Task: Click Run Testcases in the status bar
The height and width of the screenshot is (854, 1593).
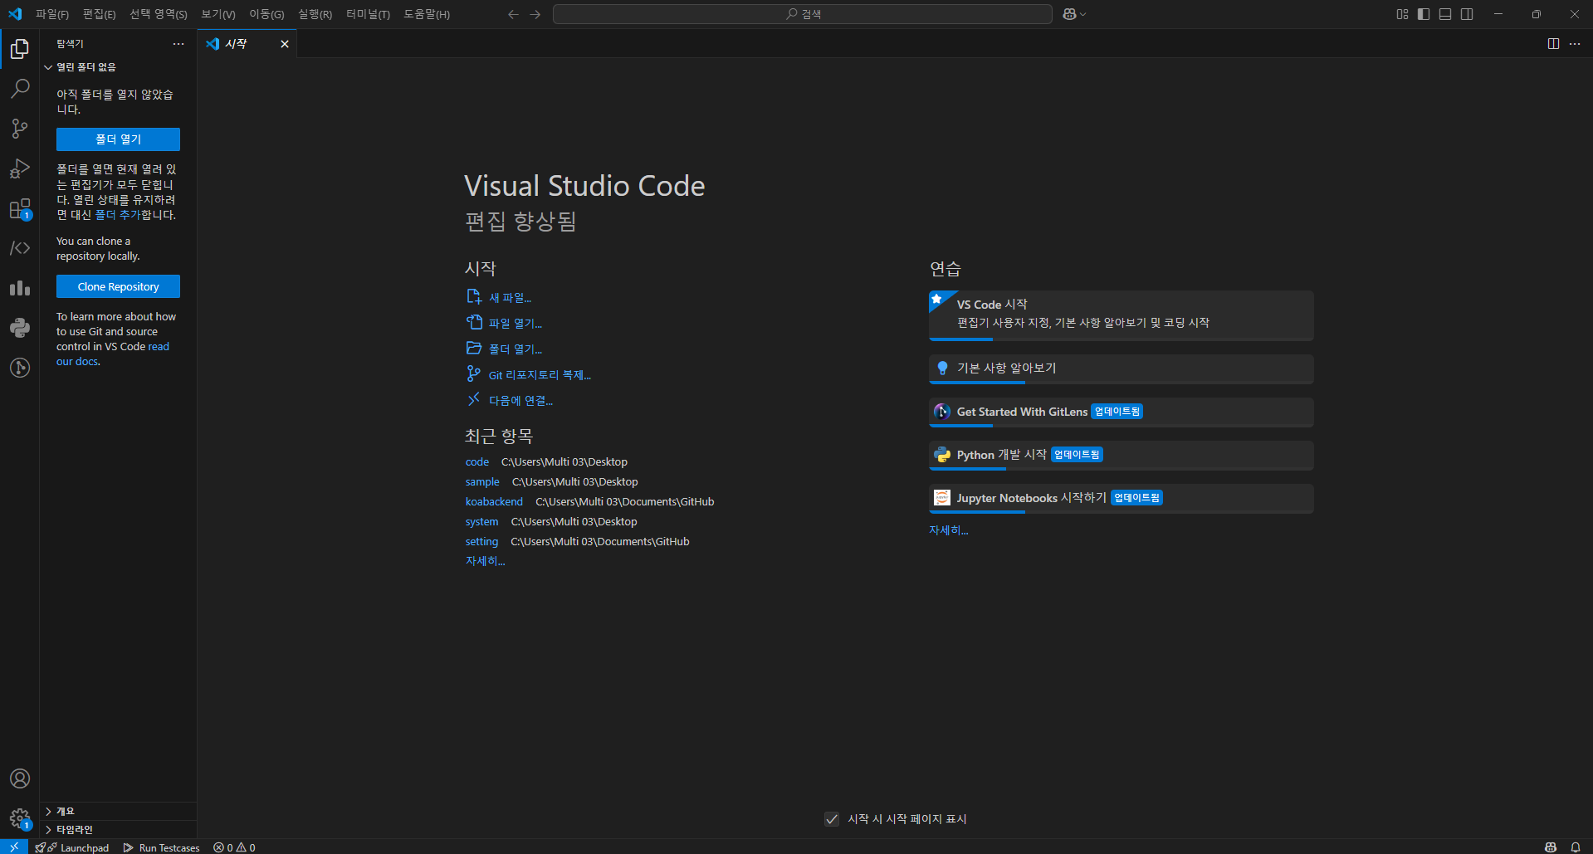Action: 162,847
